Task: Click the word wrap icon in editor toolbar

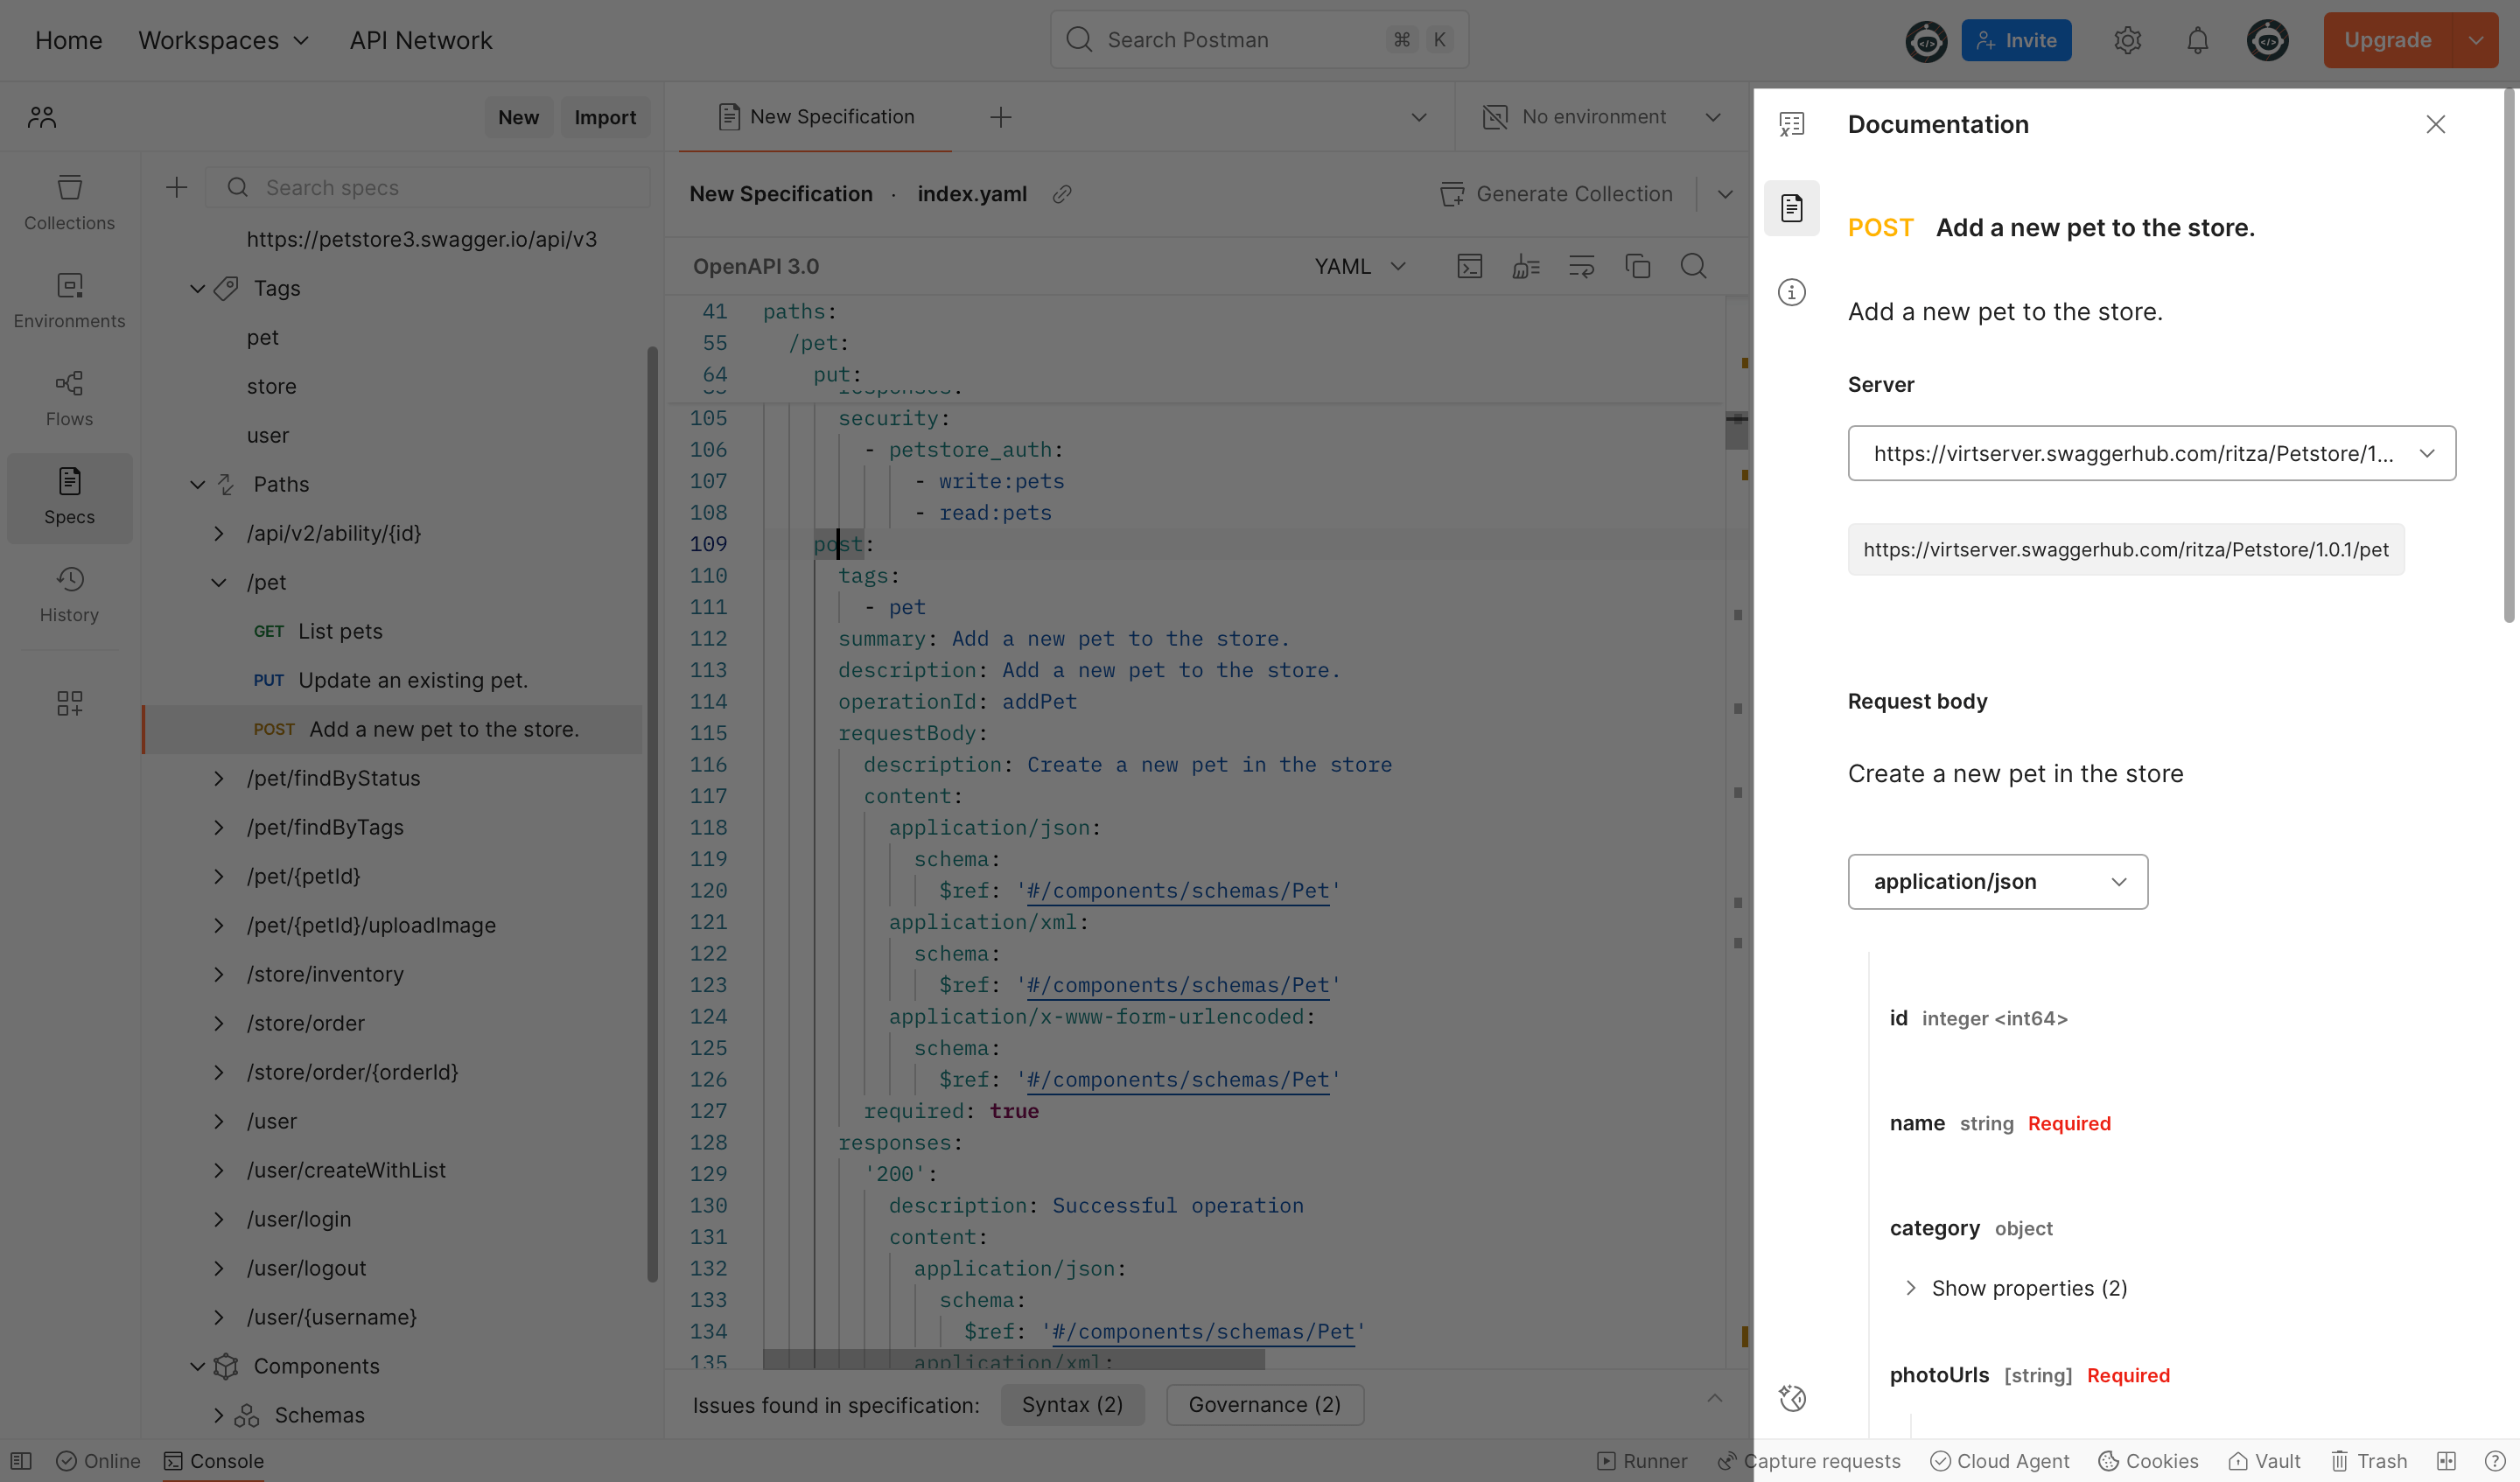Action: [1581, 266]
